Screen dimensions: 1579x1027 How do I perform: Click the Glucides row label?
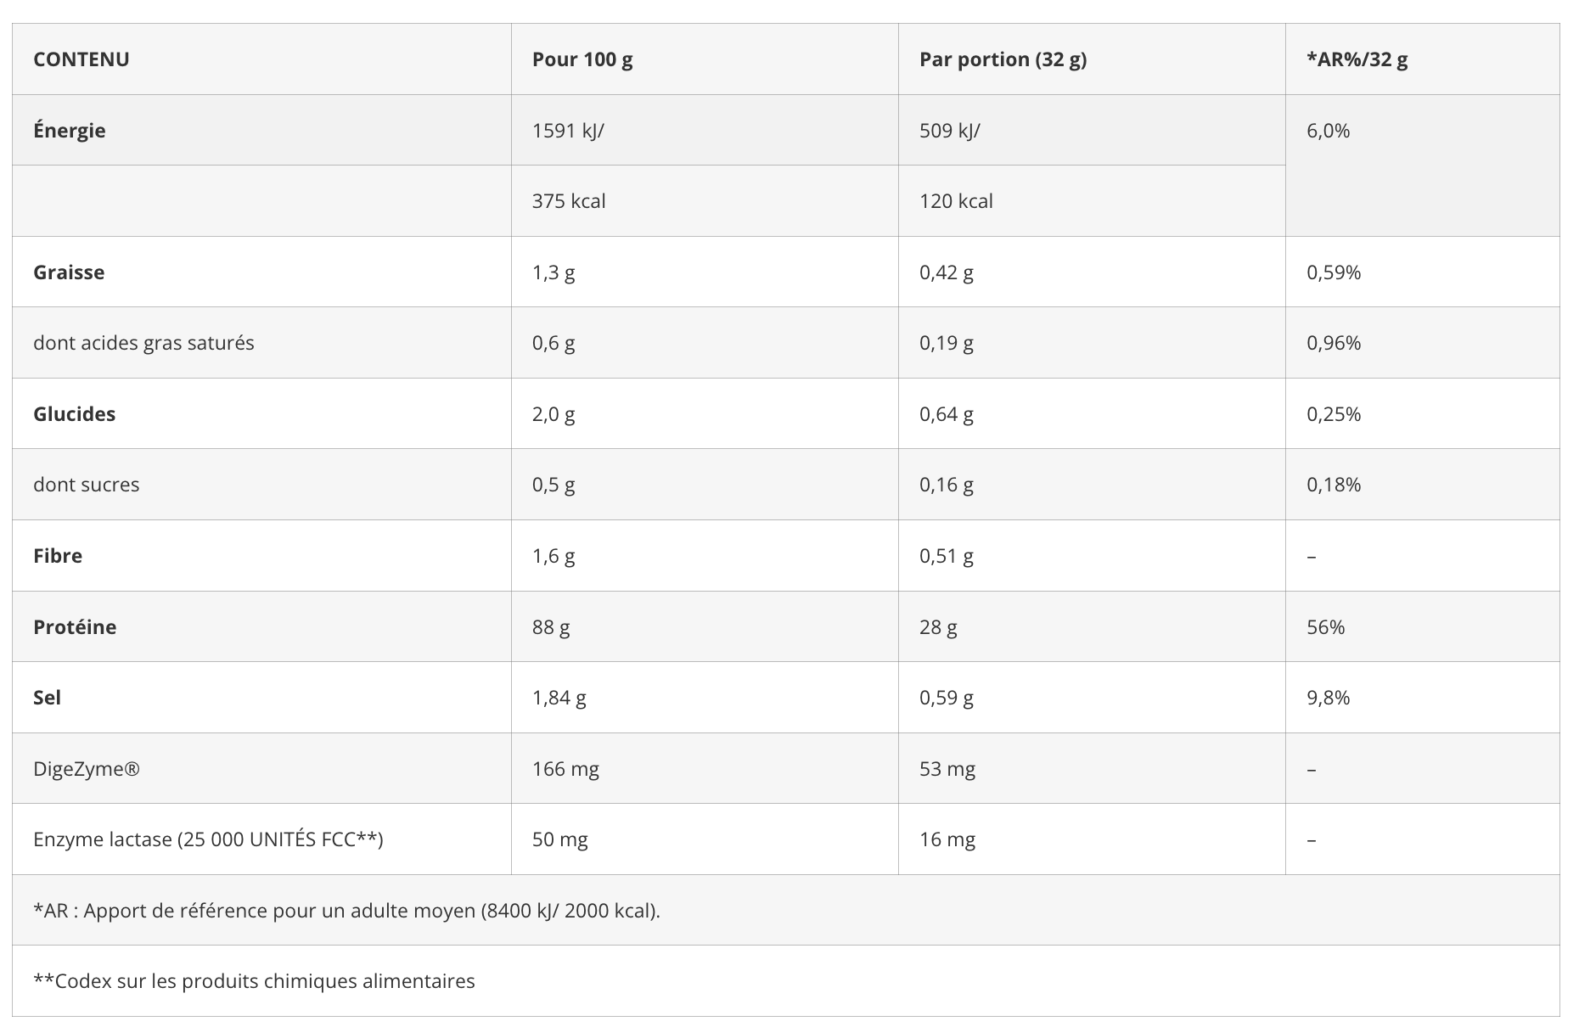coord(74,414)
